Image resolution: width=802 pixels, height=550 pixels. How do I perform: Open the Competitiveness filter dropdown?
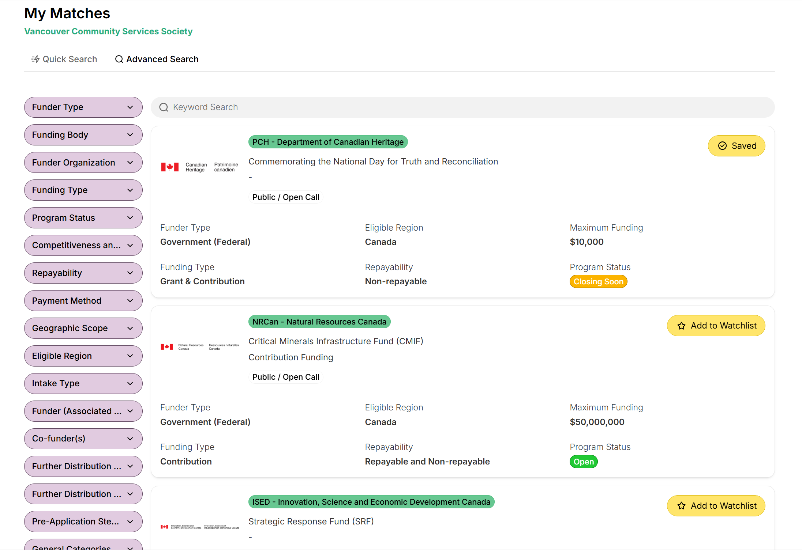[x=83, y=245]
